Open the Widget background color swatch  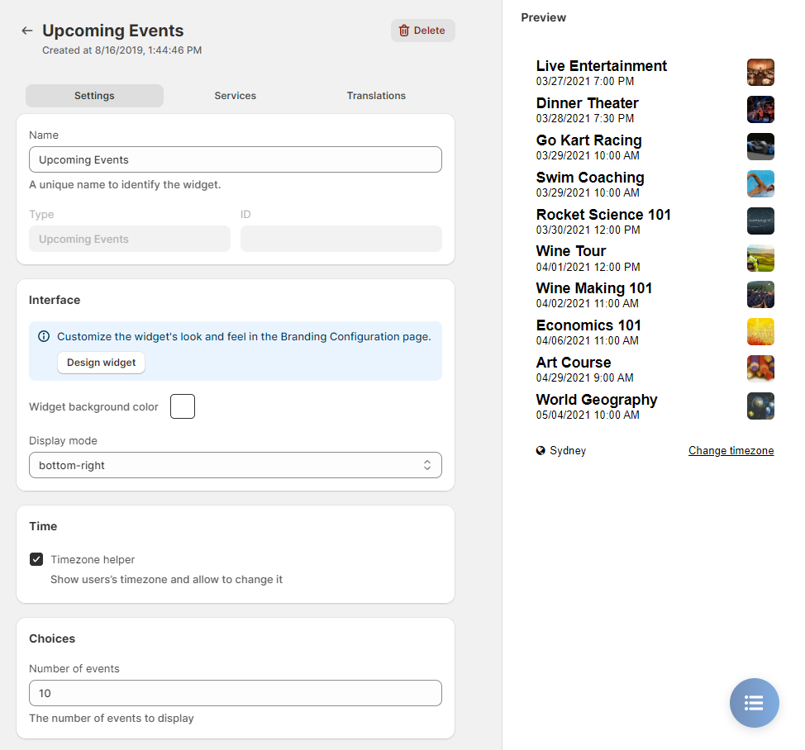(x=183, y=406)
